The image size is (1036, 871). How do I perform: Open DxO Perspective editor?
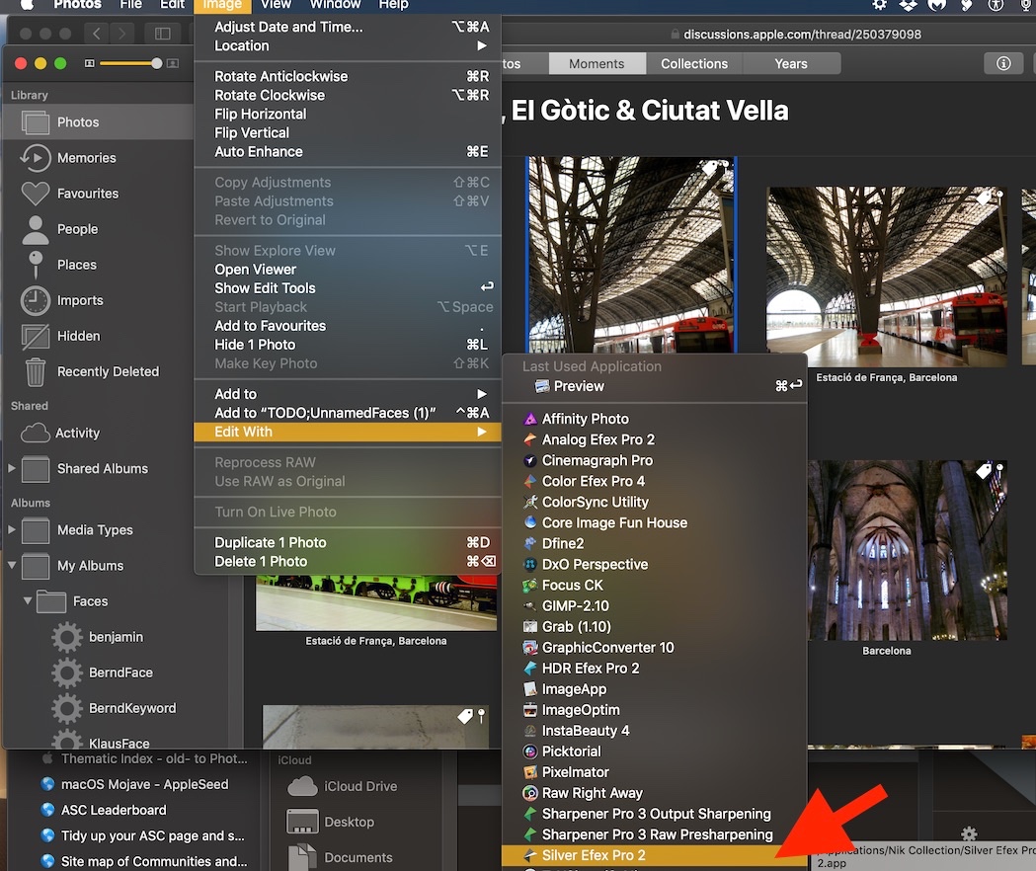point(654,564)
